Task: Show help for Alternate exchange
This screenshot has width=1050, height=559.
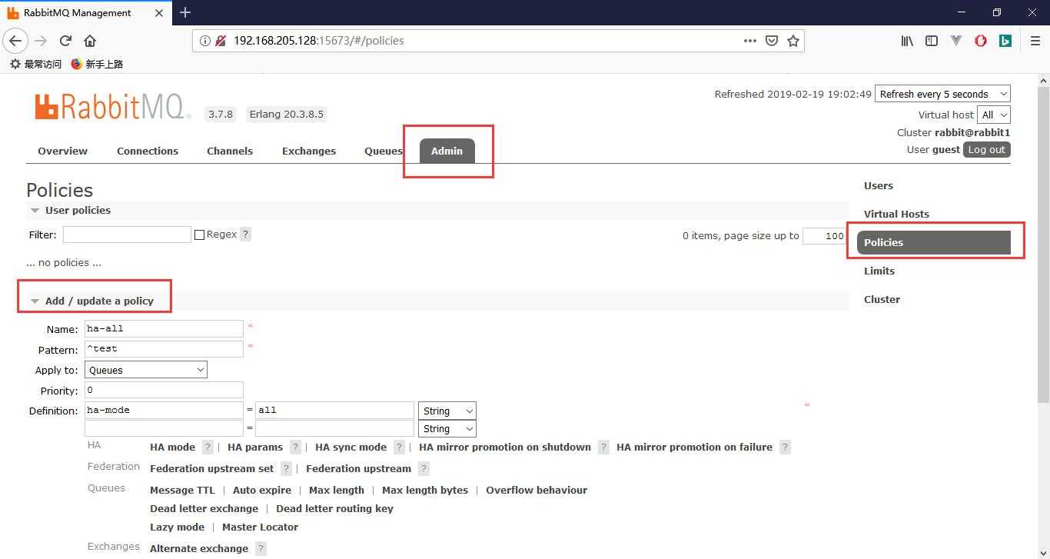Action: click(261, 548)
